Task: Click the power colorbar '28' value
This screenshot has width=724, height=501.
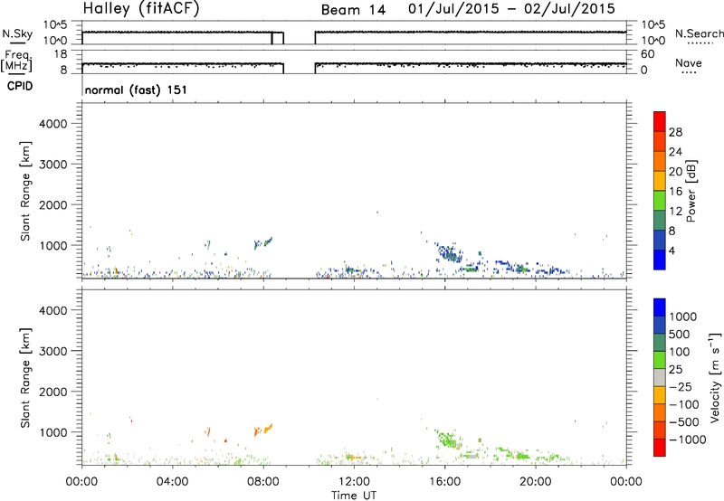Action: 675,132
